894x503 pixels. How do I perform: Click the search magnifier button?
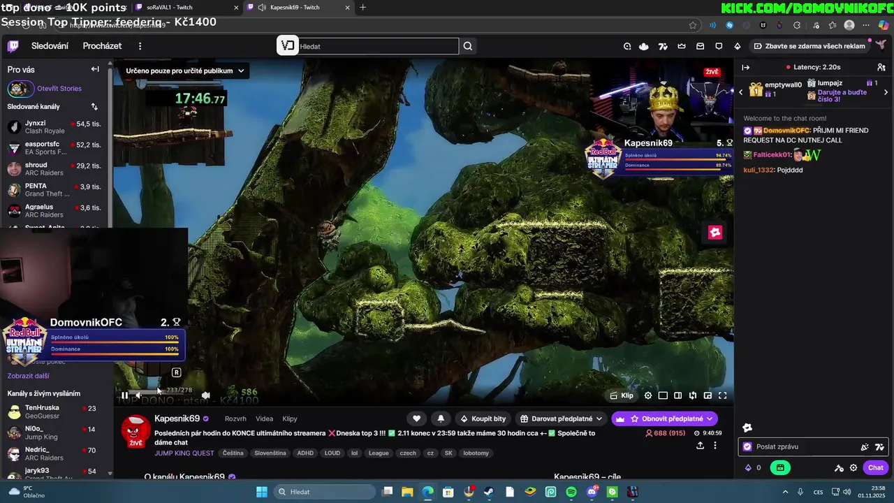pyautogui.click(x=468, y=46)
